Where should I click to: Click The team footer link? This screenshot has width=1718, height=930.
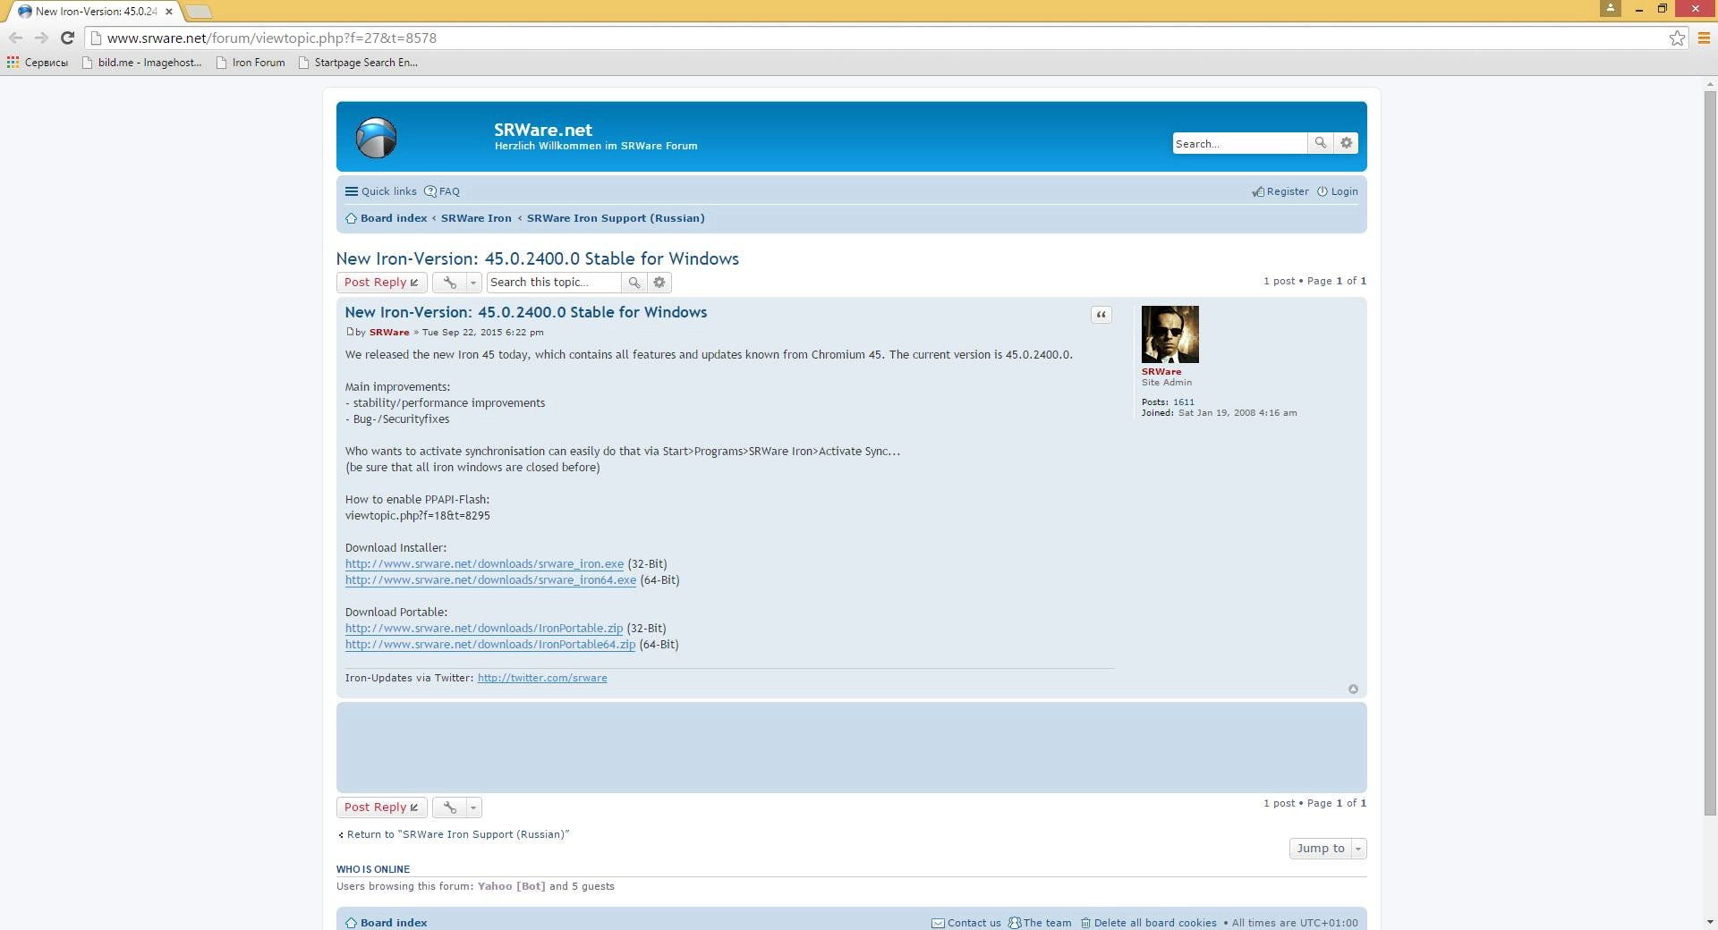[1040, 923]
